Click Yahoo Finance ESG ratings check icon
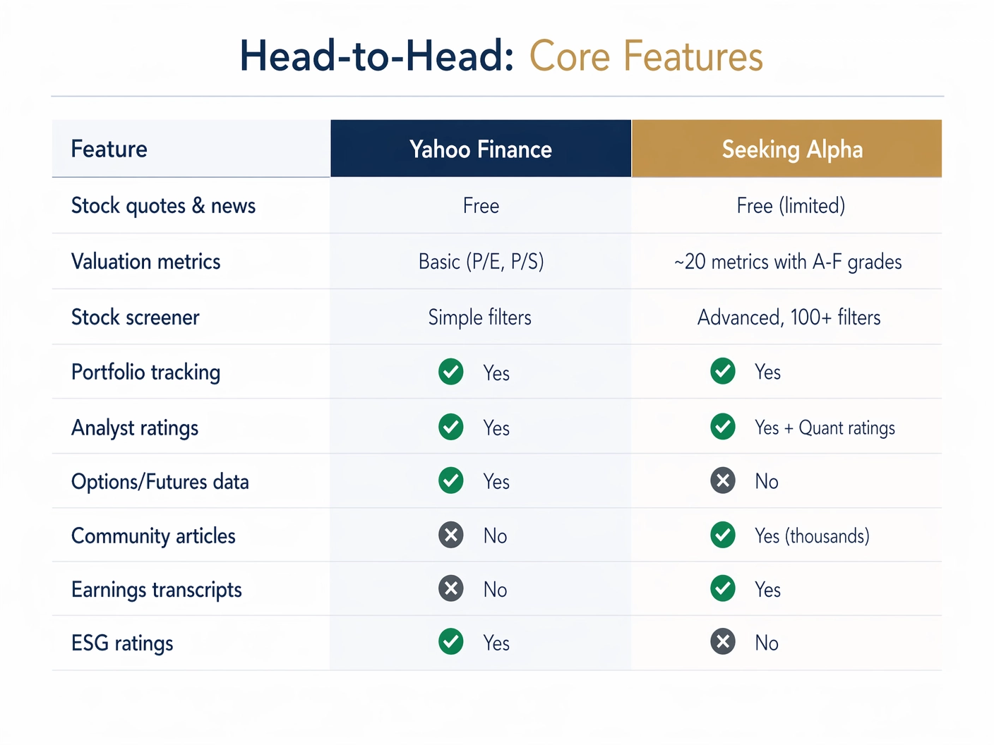This screenshot has width=994, height=745. click(451, 642)
